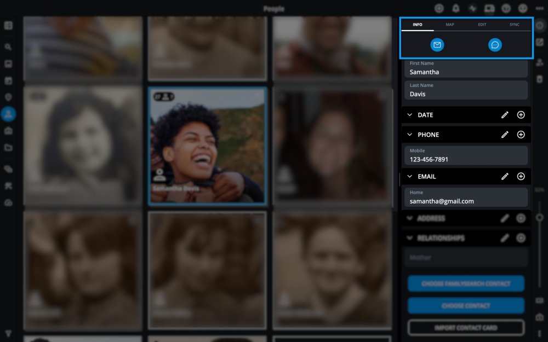Collapse the DATE section chevron
Image resolution: width=548 pixels, height=342 pixels.
(409, 115)
